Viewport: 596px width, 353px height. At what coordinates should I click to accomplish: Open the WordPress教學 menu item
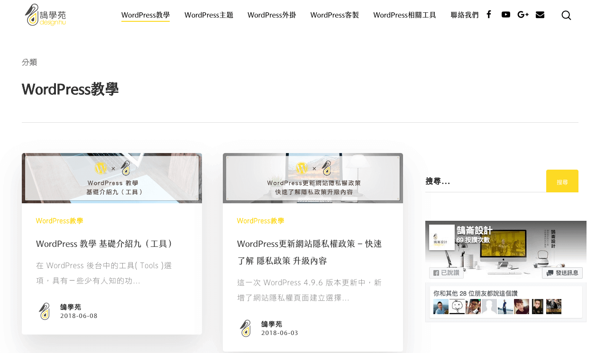click(x=146, y=15)
